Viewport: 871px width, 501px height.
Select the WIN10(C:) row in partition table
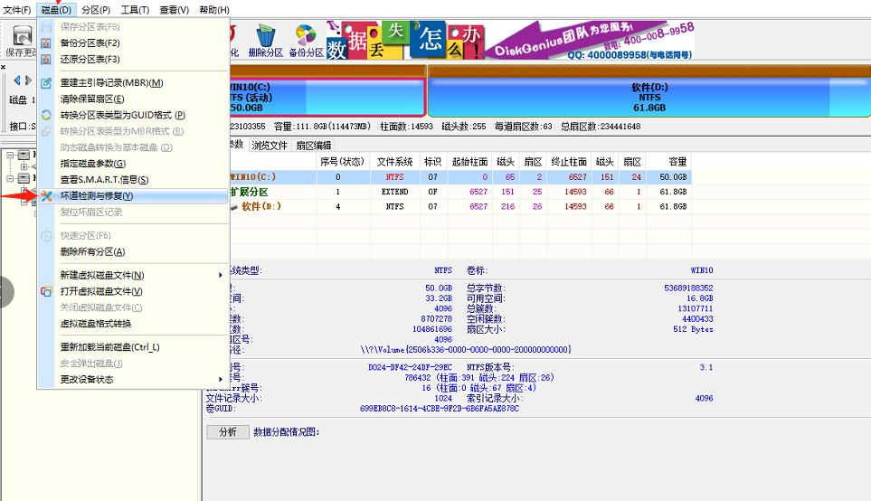coord(460,177)
